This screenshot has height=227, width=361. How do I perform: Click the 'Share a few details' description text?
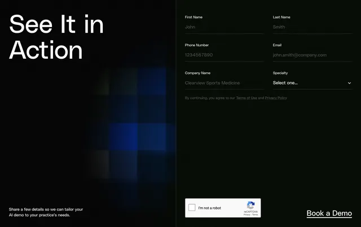pyautogui.click(x=46, y=212)
